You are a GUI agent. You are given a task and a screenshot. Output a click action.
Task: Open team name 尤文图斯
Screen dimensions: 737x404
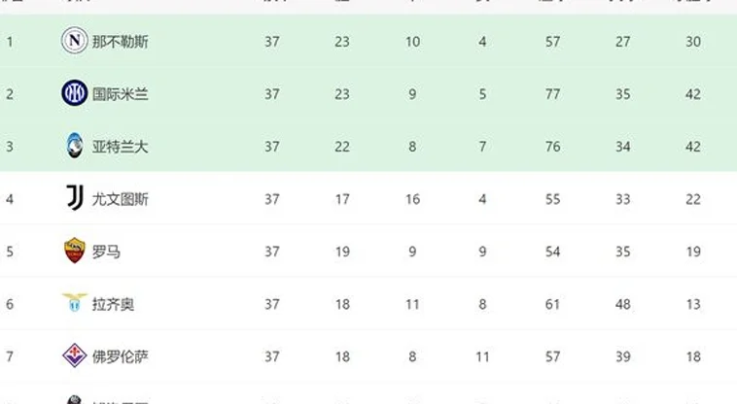(x=120, y=199)
